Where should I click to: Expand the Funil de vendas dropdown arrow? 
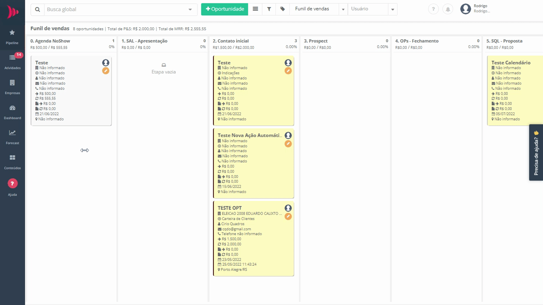tap(343, 9)
